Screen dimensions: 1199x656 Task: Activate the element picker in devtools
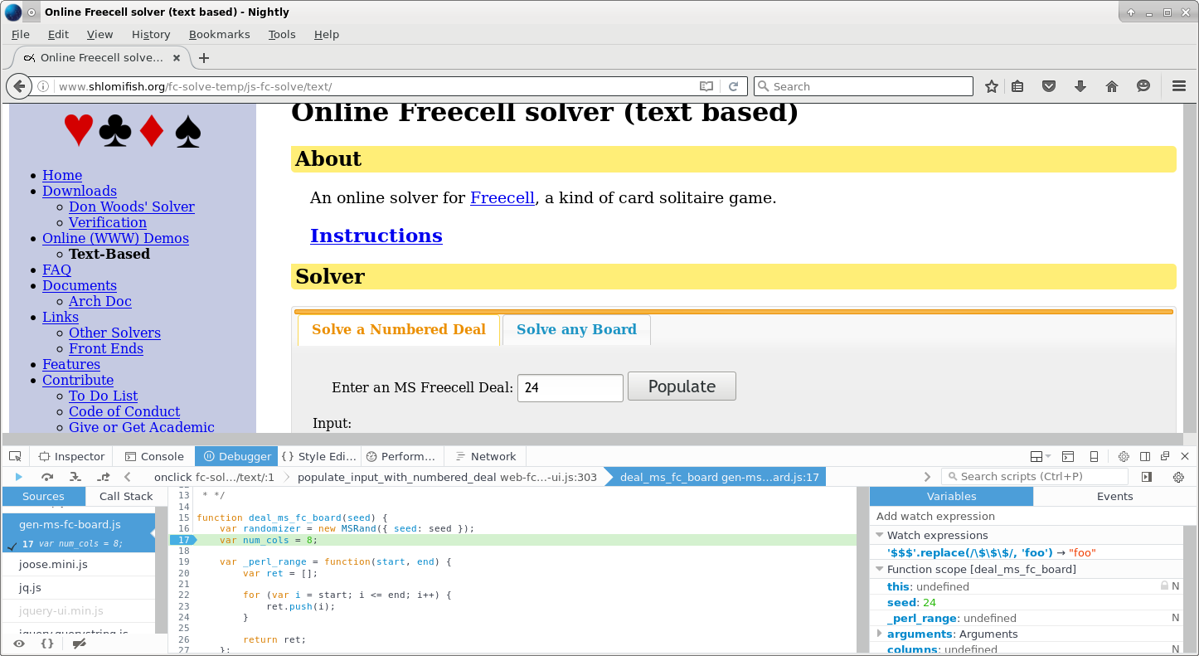tap(15, 456)
